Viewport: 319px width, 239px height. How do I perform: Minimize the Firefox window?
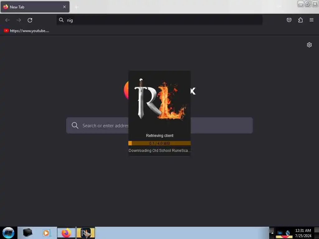pos(301,4)
